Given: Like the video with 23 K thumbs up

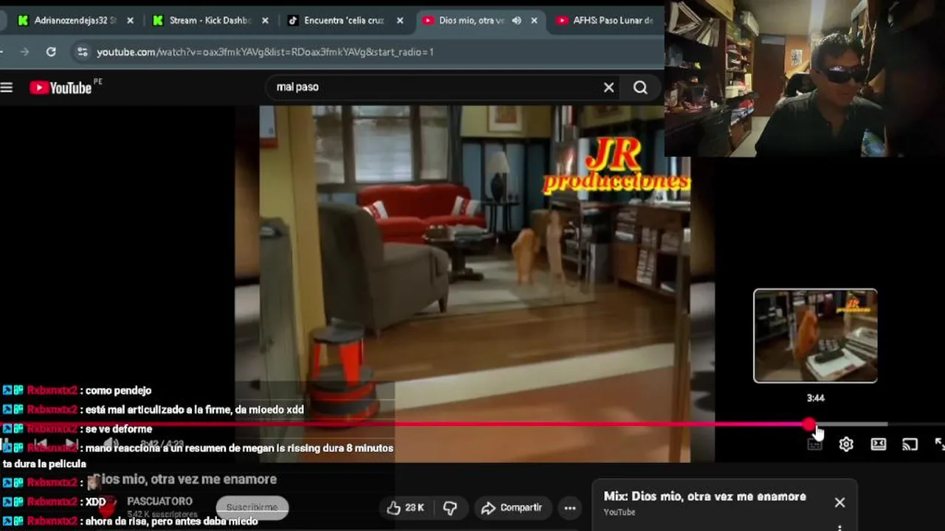Looking at the screenshot, I should 405,507.
